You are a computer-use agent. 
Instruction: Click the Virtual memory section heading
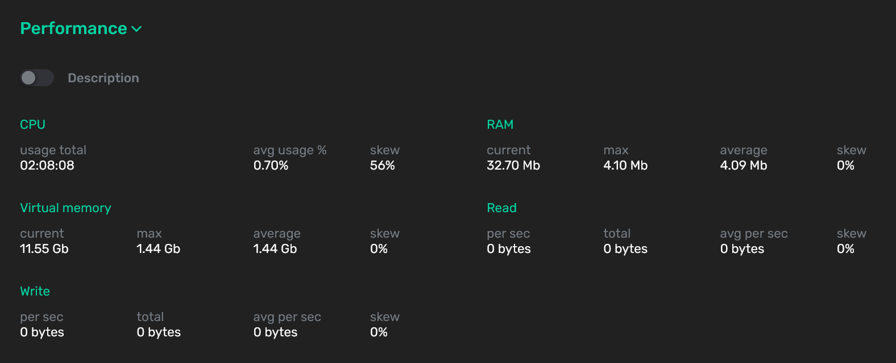(x=65, y=208)
